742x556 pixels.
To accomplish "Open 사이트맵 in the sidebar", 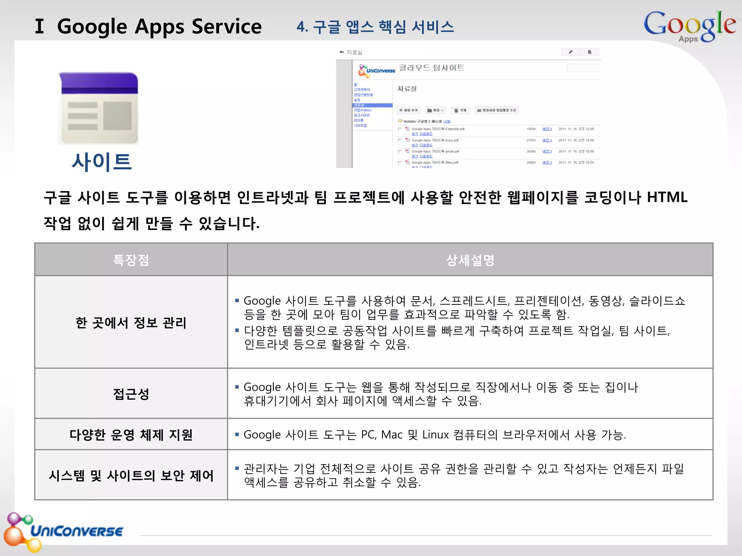I will [x=360, y=125].
